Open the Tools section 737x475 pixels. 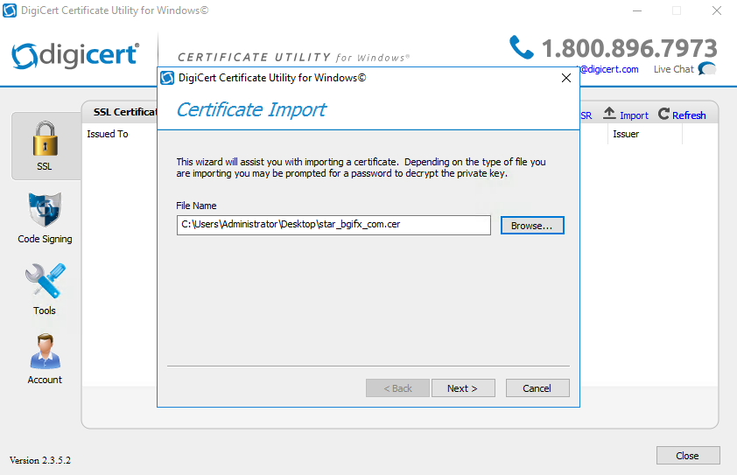(45, 290)
